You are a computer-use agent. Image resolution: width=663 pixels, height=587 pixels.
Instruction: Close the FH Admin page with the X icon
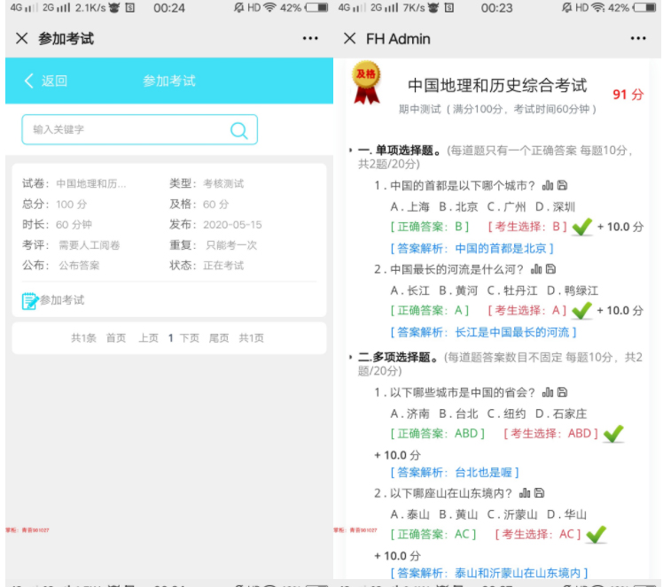[350, 38]
